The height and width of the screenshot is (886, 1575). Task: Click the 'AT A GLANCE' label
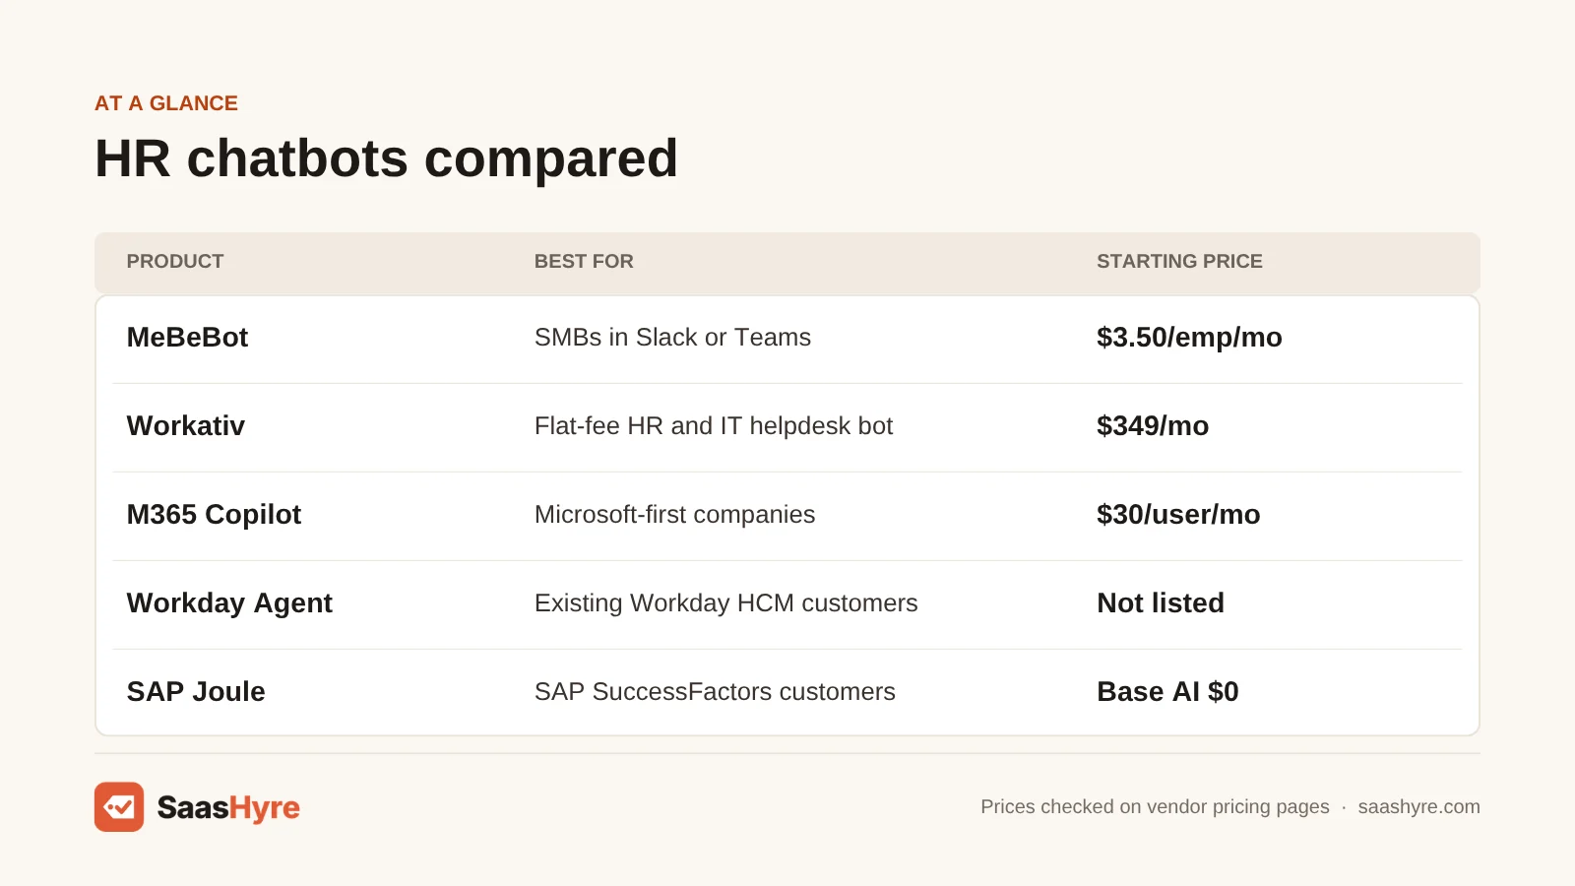point(166,103)
